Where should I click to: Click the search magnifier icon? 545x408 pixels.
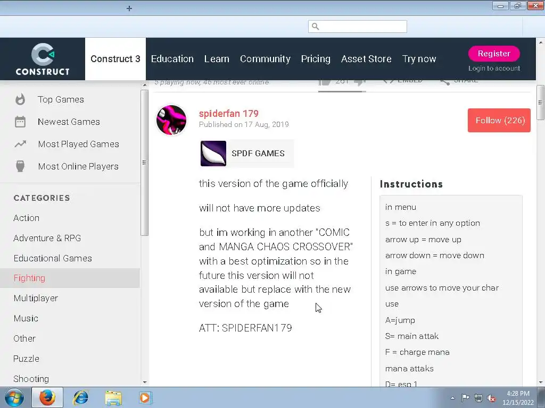(x=315, y=27)
